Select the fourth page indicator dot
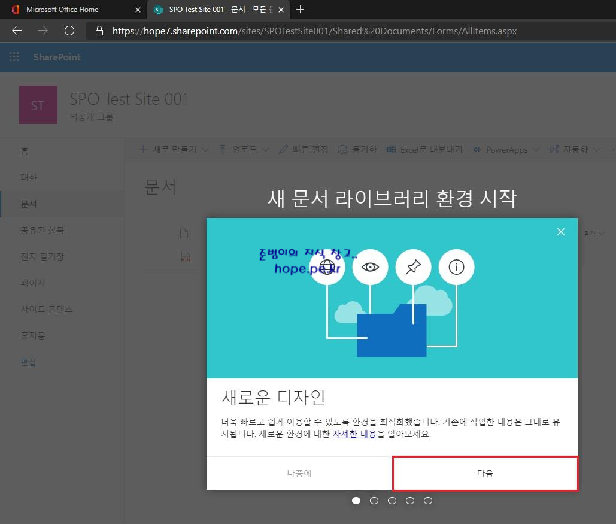 click(x=409, y=501)
